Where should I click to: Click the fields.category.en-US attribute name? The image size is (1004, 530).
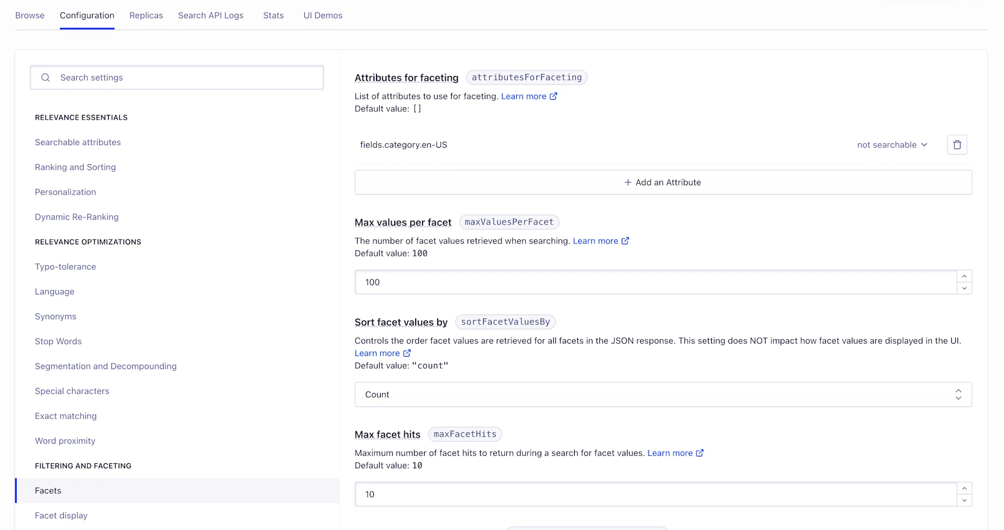(404, 145)
